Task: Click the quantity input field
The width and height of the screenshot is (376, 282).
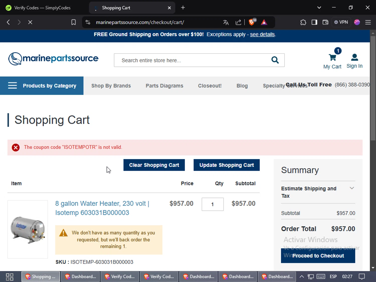Action: coord(213,204)
